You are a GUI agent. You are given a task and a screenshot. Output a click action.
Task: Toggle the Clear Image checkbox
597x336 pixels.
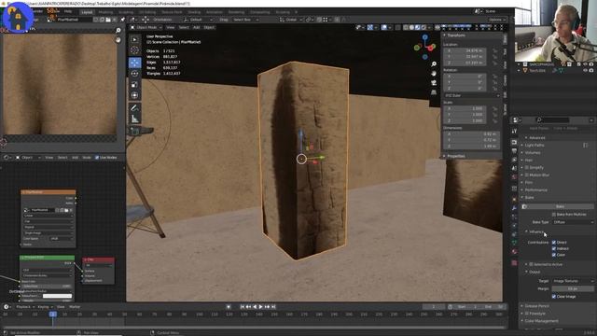coord(554,297)
